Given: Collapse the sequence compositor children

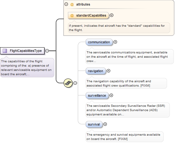Looking at the screenshot, I should point(75,83).
